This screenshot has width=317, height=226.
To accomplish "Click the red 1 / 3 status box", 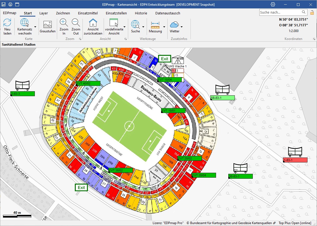I will (x=178, y=71).
